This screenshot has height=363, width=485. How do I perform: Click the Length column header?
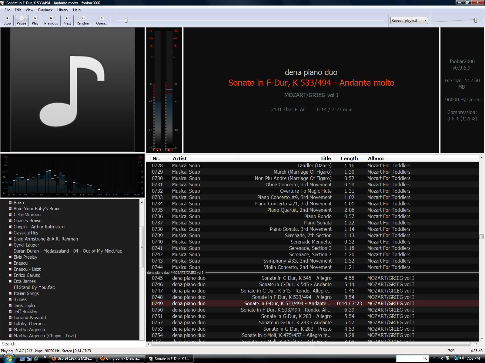point(349,159)
